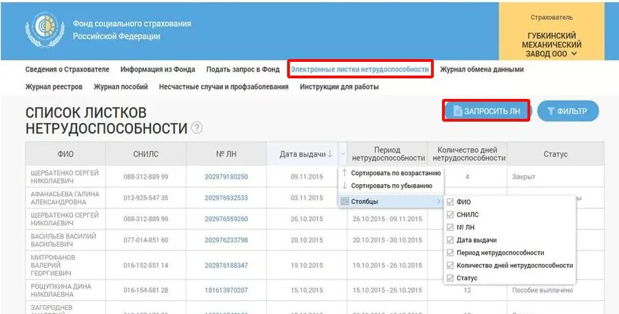The image size is (619, 314).
Task: Click the help question mark icon by the title
Action: pyautogui.click(x=197, y=128)
